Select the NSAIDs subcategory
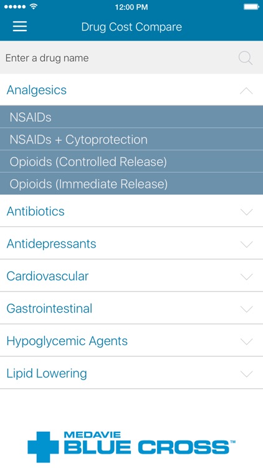 pos(131,117)
